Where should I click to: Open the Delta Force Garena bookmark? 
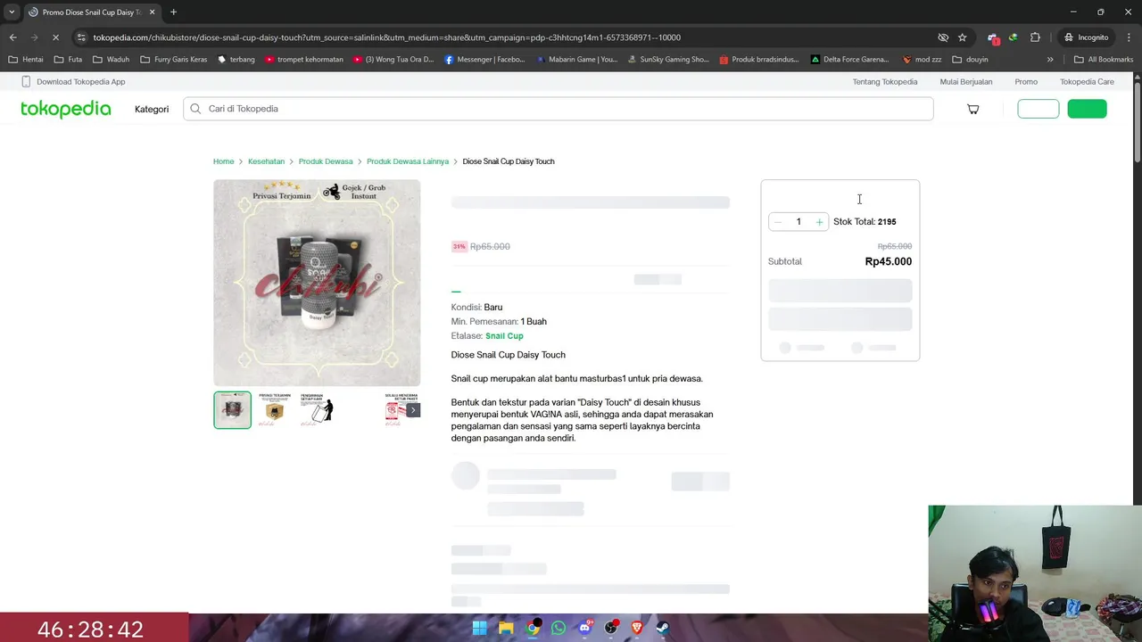point(849,60)
